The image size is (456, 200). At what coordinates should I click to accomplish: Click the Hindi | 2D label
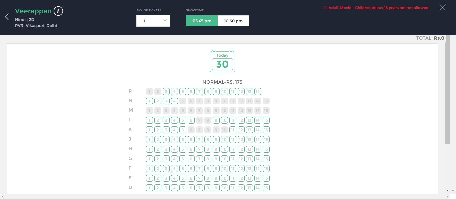click(25, 20)
